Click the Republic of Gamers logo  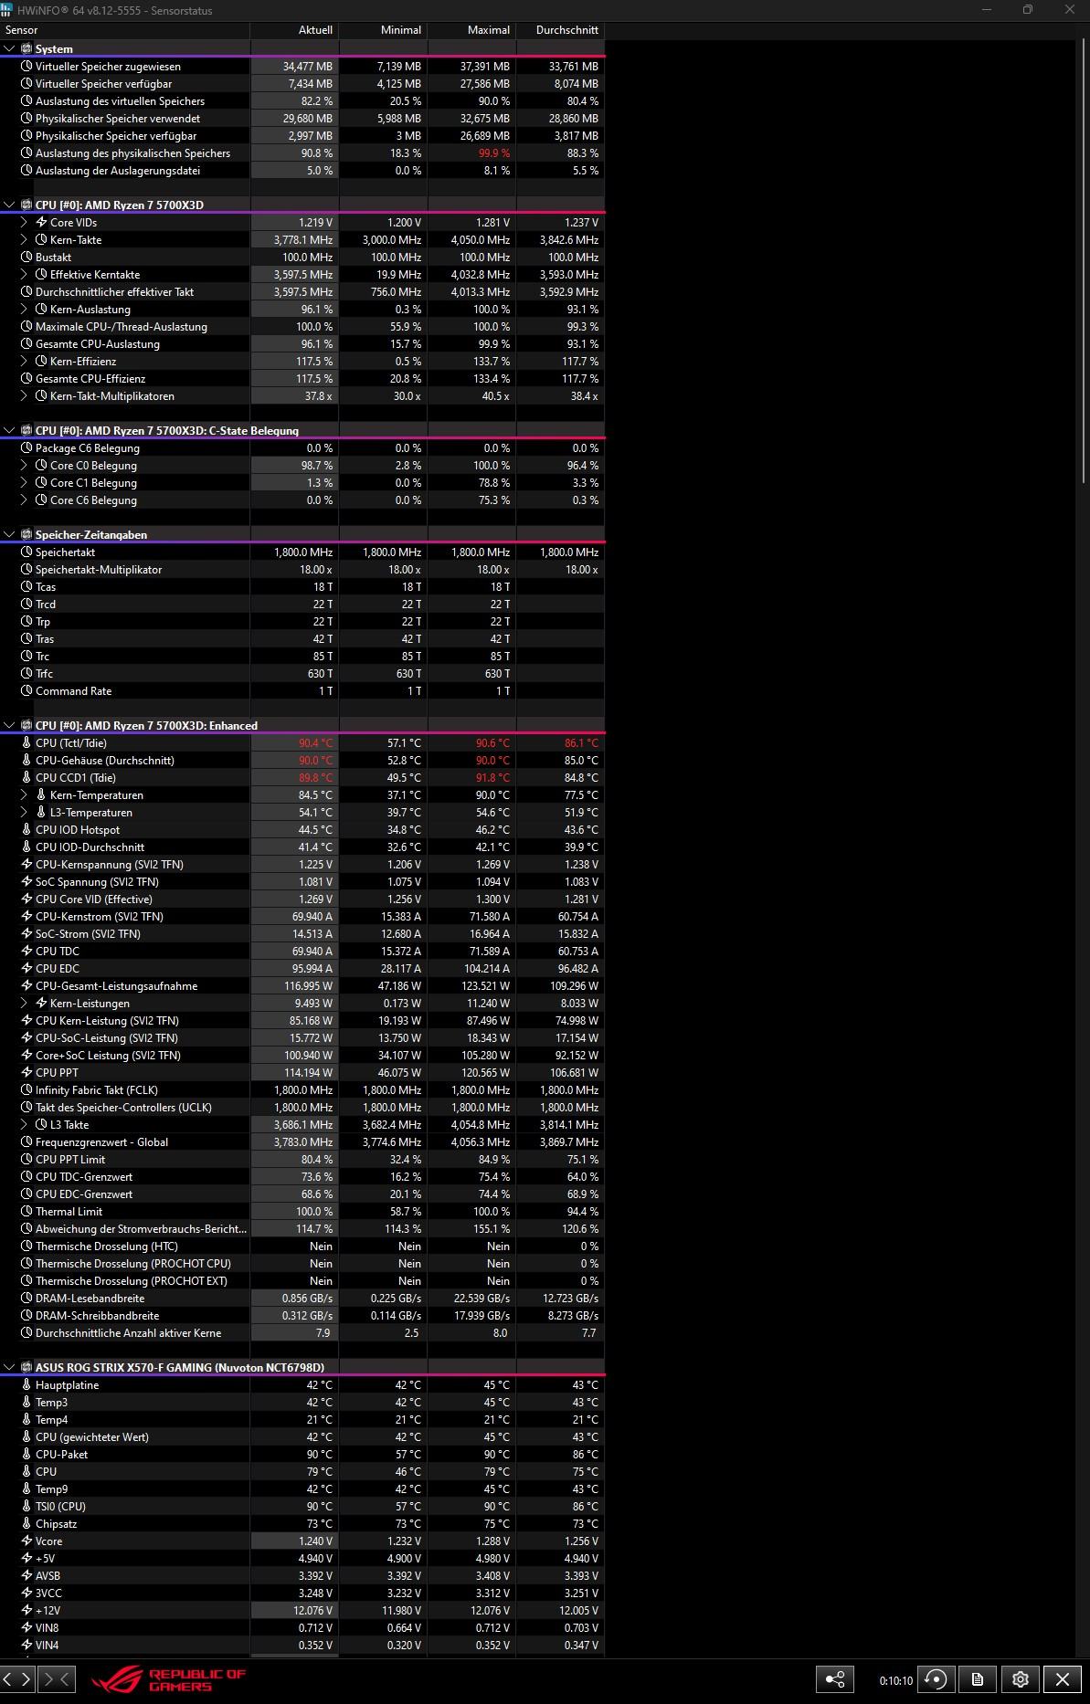169,1679
